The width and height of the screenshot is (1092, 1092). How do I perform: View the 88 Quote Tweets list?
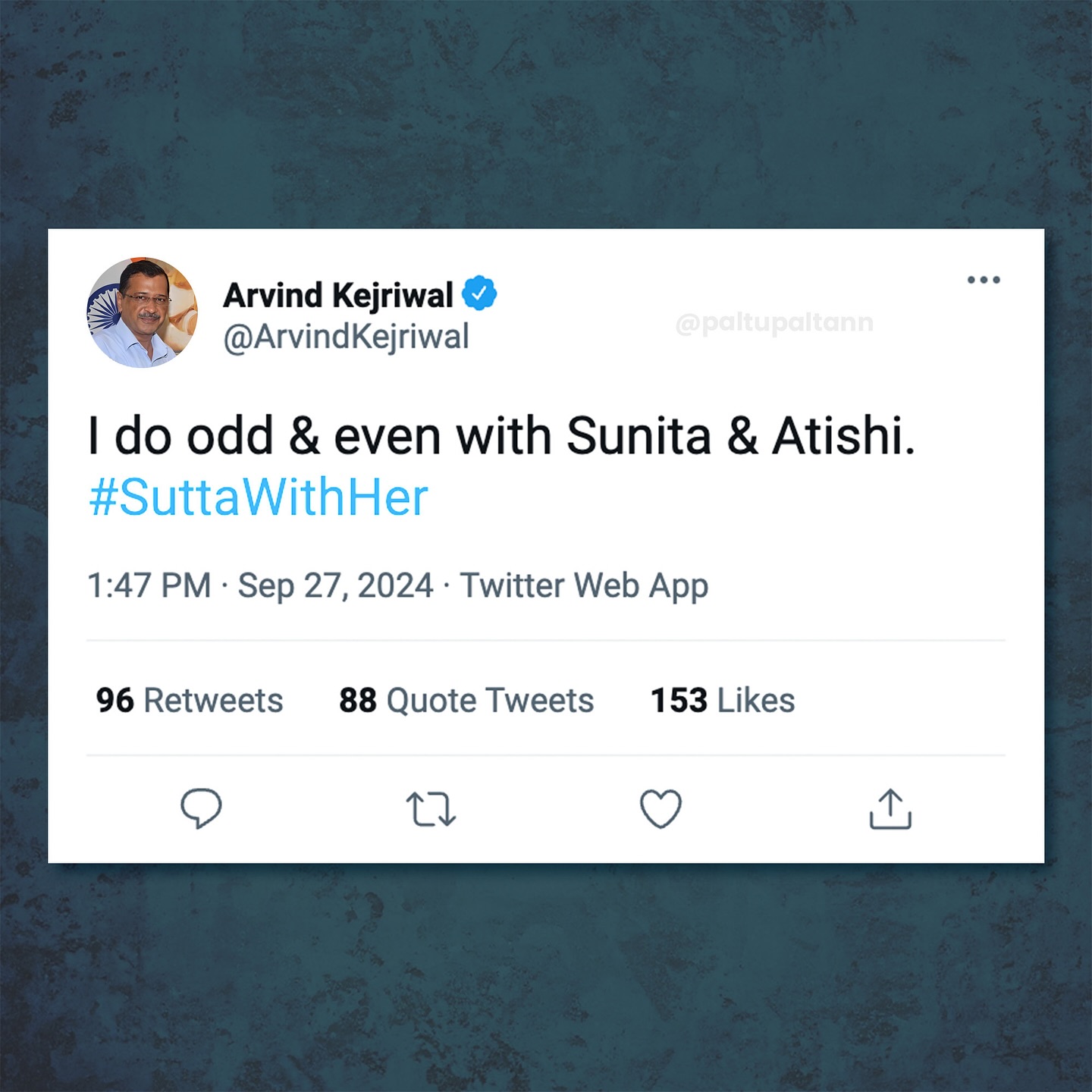tap(466, 700)
